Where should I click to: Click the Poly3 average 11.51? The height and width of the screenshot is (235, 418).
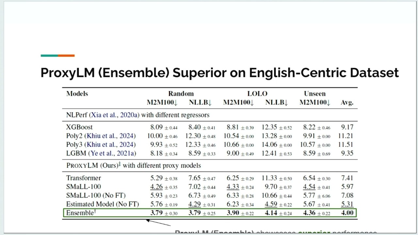click(346, 145)
